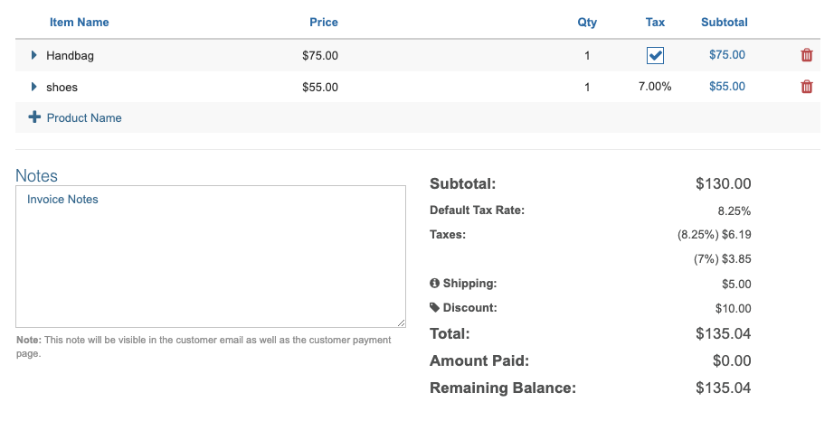
Task: Click the $5.00 shipping amount
Action: point(737,284)
